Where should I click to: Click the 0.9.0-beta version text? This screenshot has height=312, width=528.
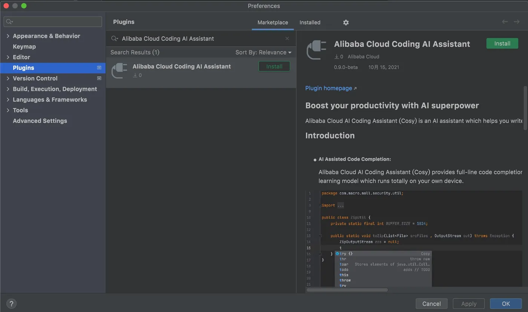point(345,67)
